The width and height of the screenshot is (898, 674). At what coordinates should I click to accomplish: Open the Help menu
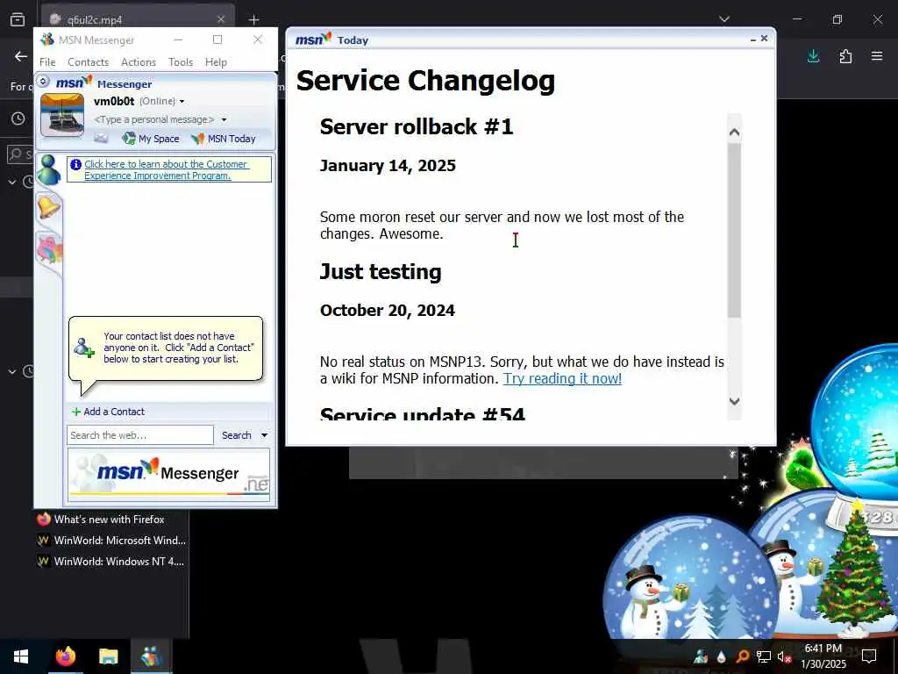[x=216, y=62]
